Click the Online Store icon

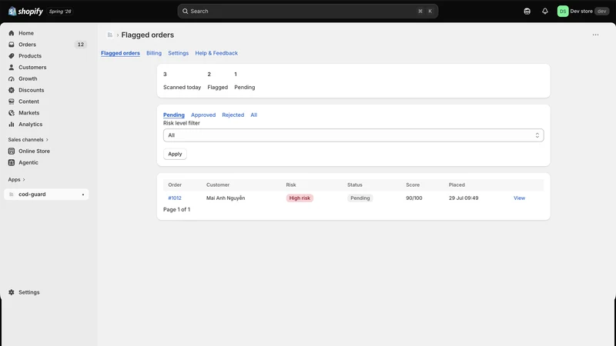12,151
